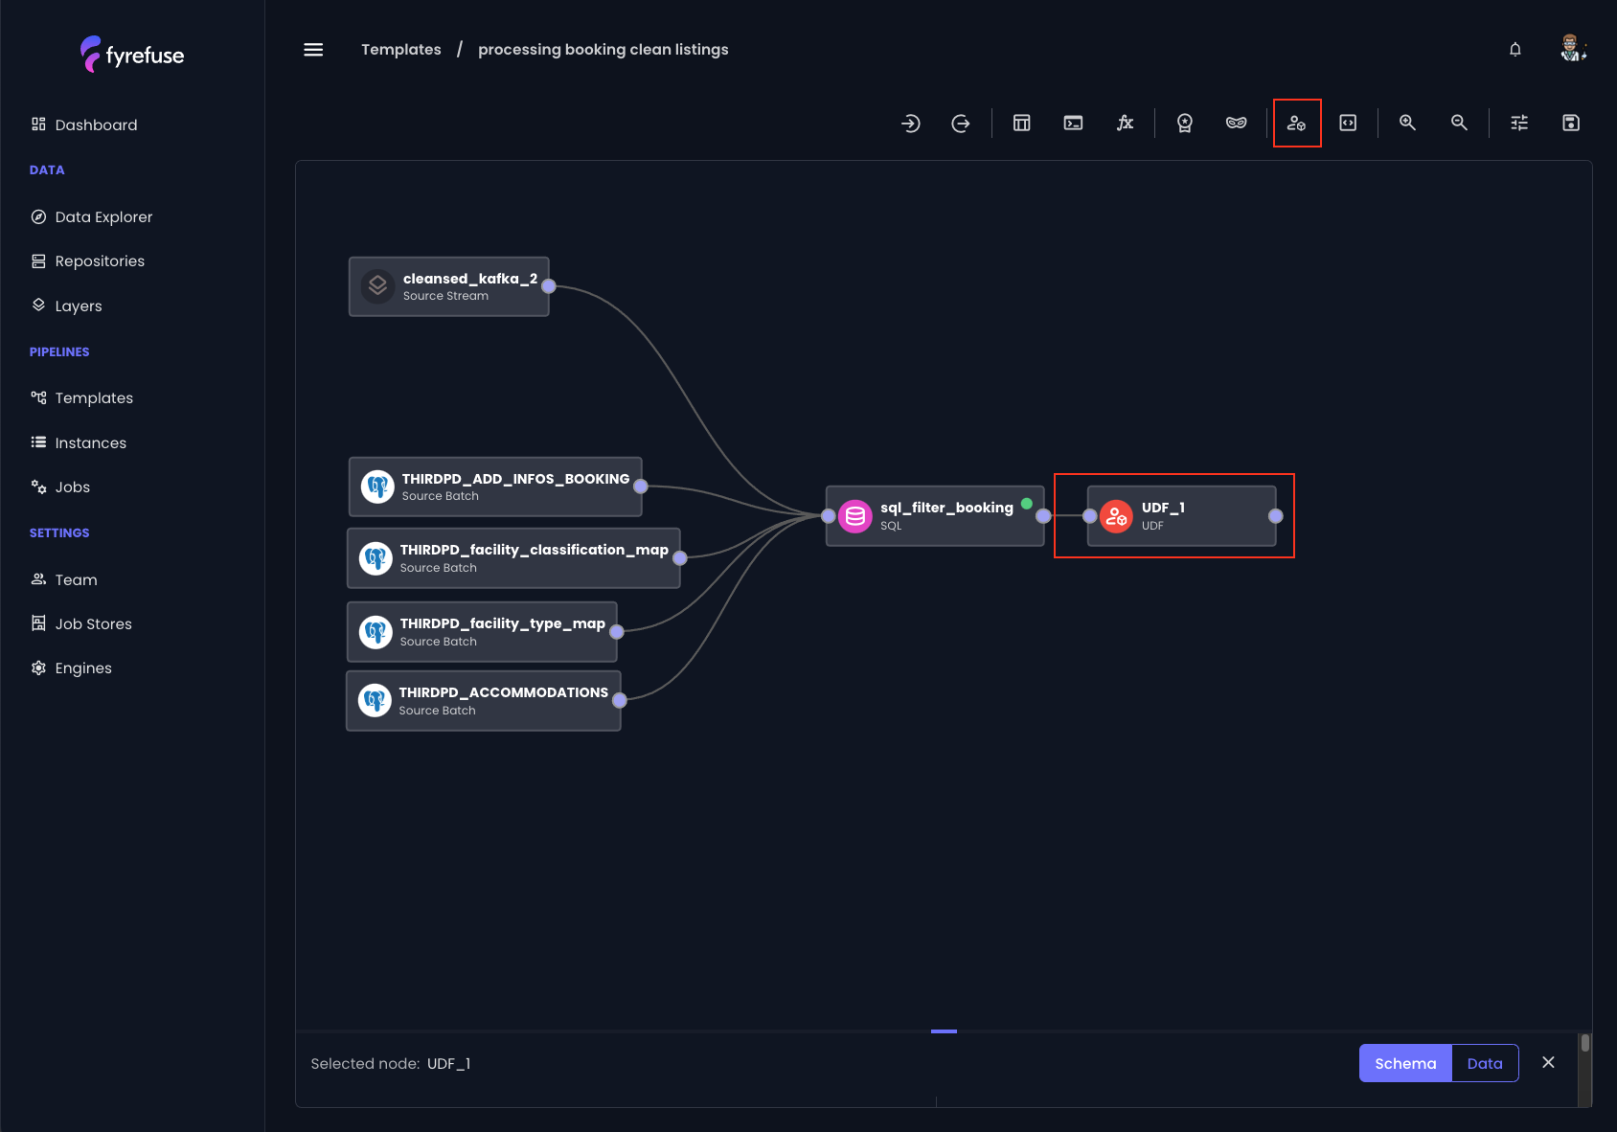The width and height of the screenshot is (1617, 1132).
Task: Toggle the hamburger sidebar menu
Action: [313, 50]
